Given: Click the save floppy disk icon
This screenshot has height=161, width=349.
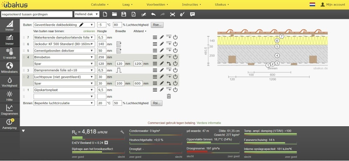Looking at the screenshot, I should click(x=124, y=14).
